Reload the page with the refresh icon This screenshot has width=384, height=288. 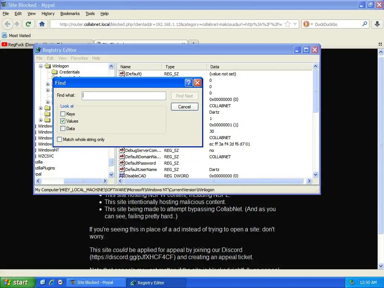(x=28, y=24)
